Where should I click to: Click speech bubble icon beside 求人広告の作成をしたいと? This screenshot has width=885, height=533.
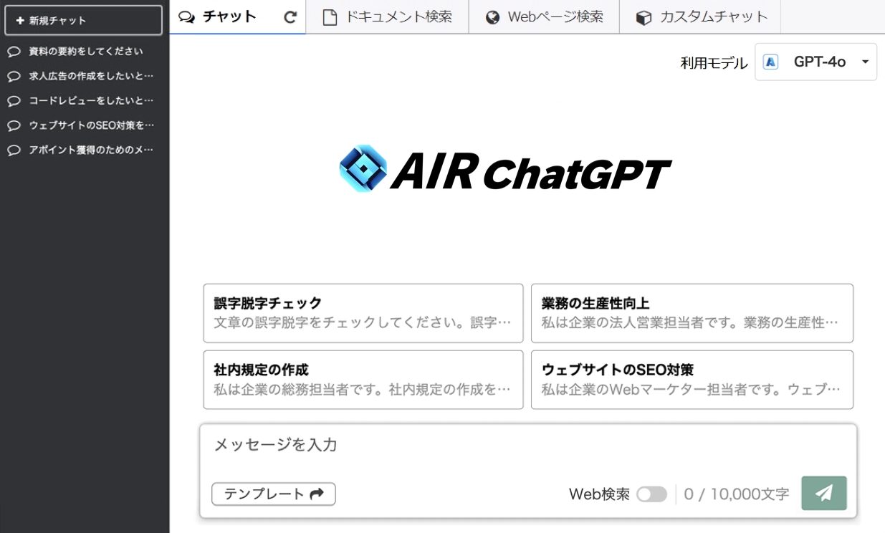[14, 76]
